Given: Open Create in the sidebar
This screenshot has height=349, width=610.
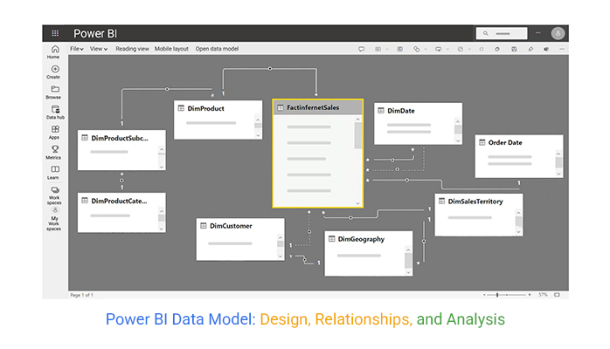Looking at the screenshot, I should pyautogui.click(x=54, y=72).
